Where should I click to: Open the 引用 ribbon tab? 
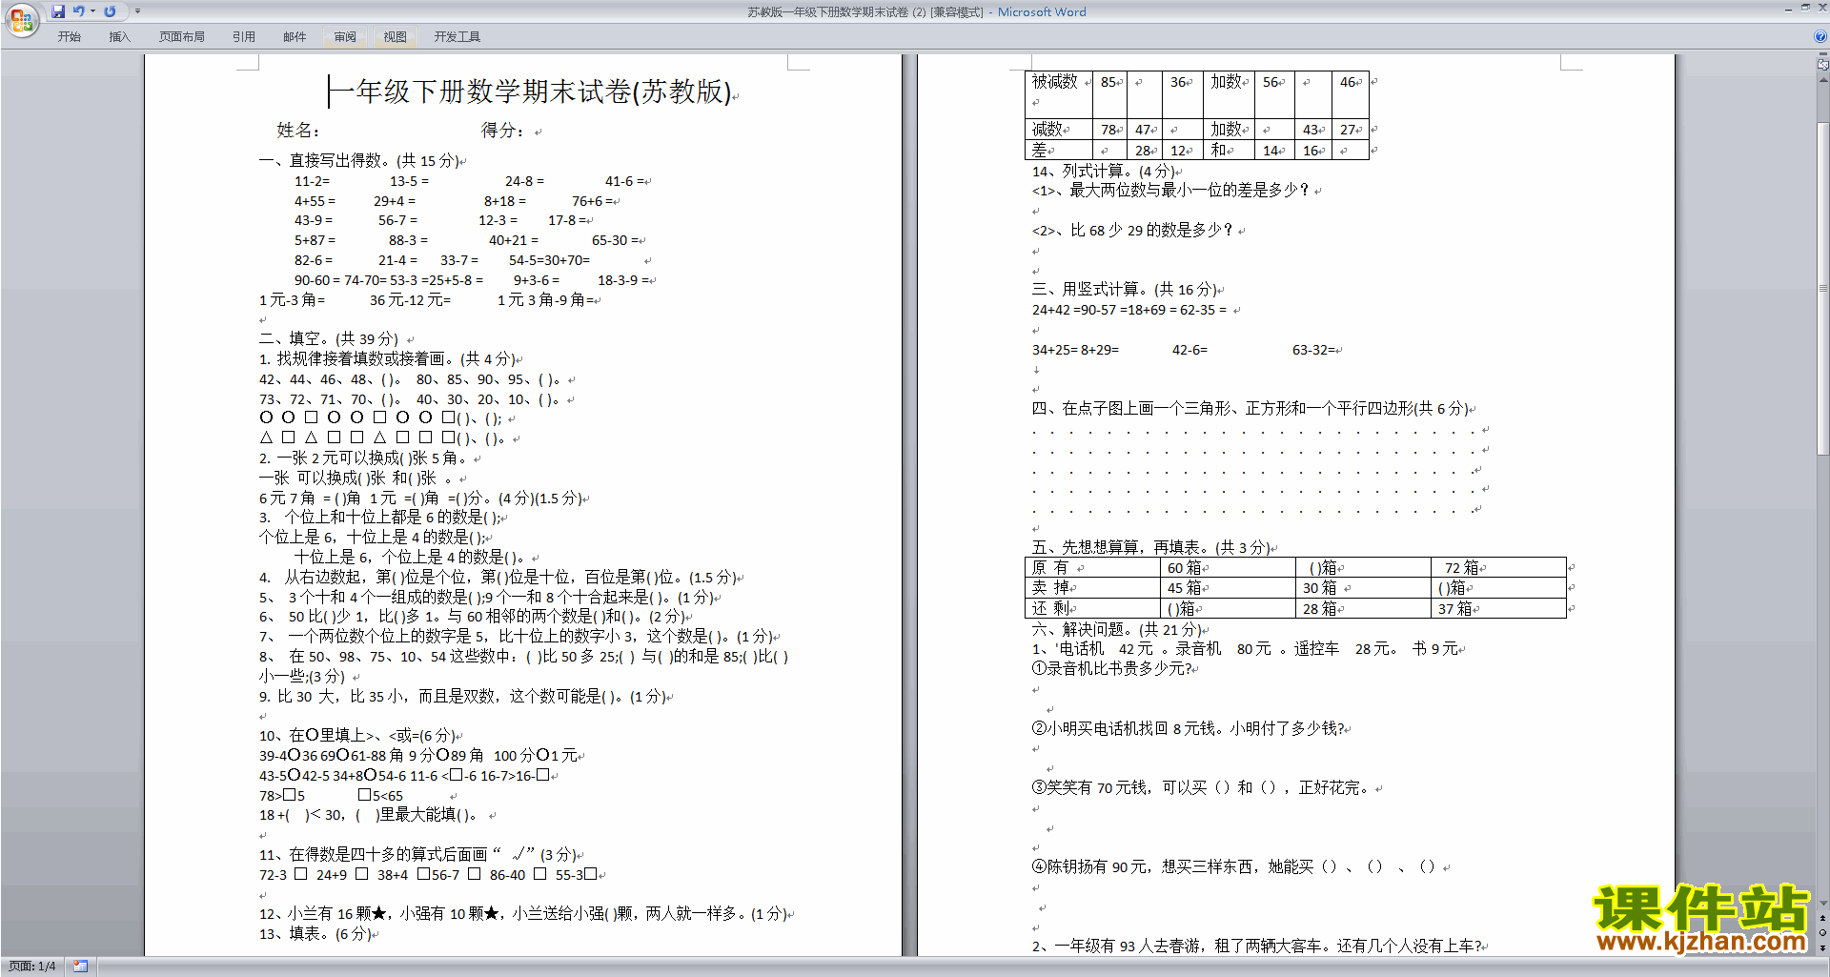click(244, 36)
